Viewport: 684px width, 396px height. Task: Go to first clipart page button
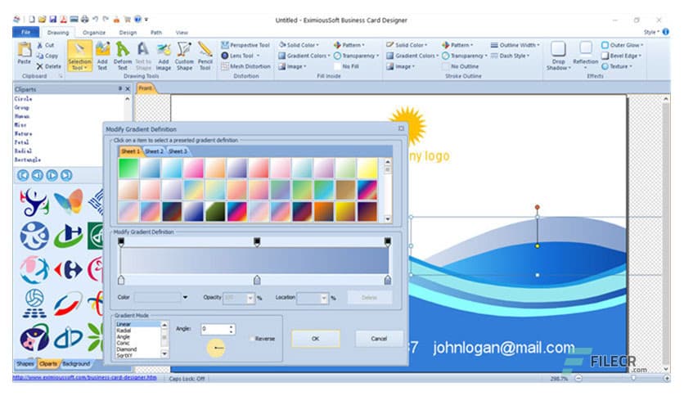pyautogui.click(x=23, y=175)
